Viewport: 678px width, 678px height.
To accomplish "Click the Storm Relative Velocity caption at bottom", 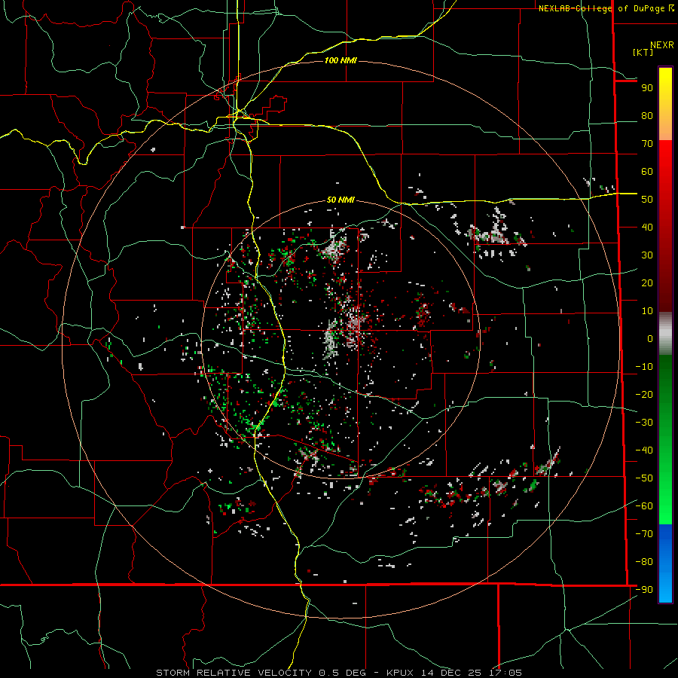I will pyautogui.click(x=338, y=673).
